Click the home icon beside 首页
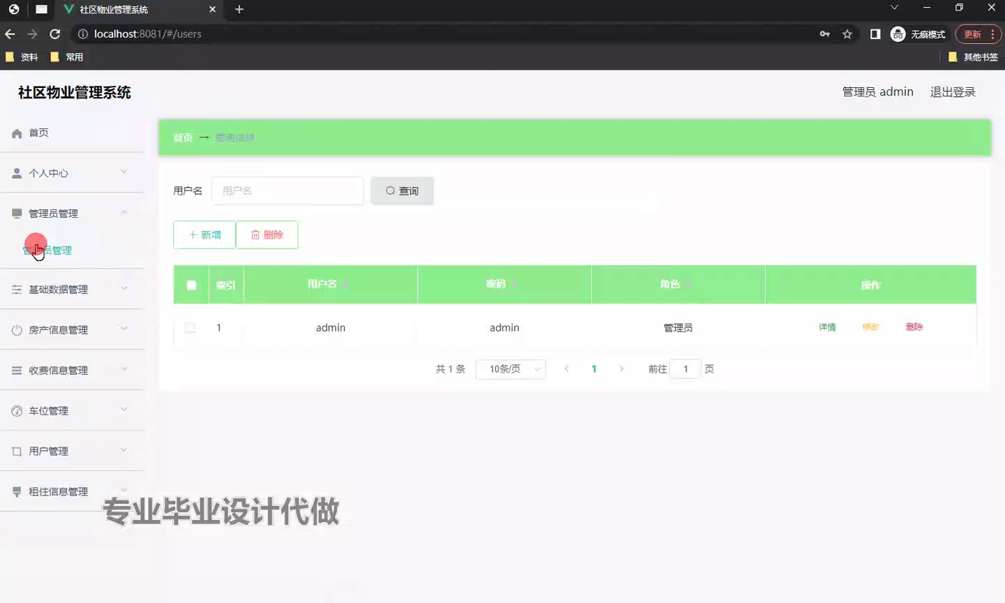The image size is (1005, 603). (x=17, y=133)
